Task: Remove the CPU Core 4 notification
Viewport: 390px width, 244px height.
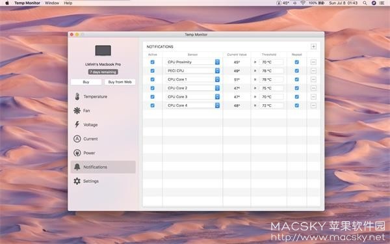Action: [313, 105]
